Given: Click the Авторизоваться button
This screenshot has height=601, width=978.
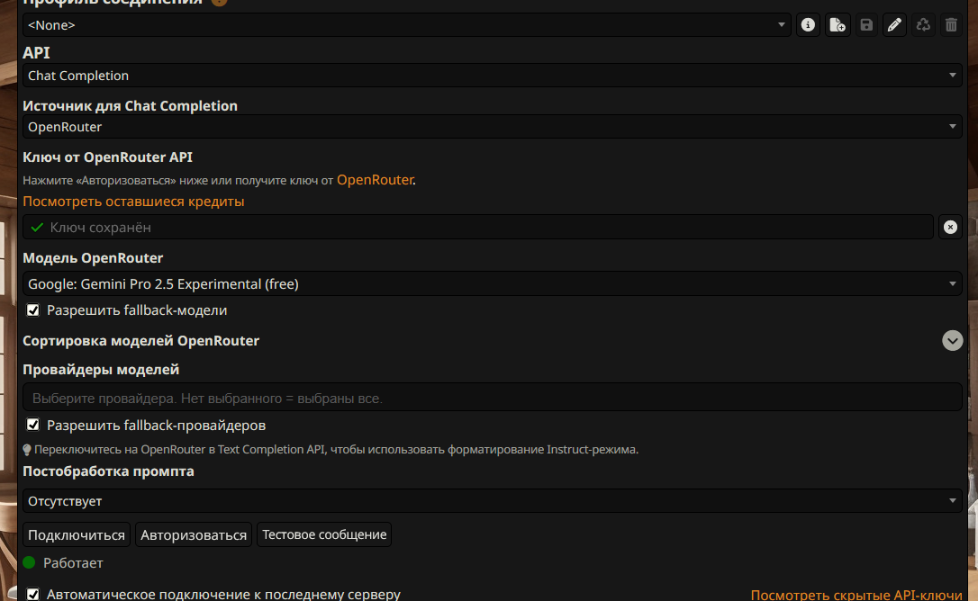Looking at the screenshot, I should point(194,534).
